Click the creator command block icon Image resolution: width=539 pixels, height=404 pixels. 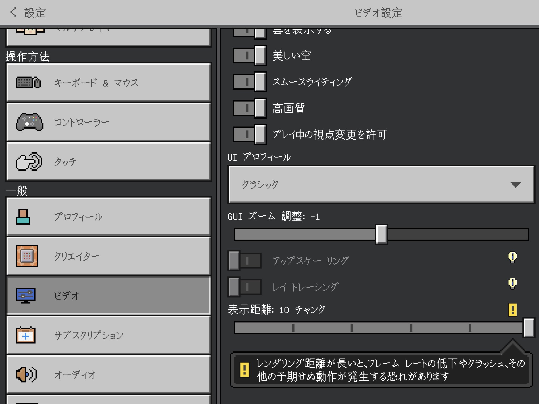27,256
